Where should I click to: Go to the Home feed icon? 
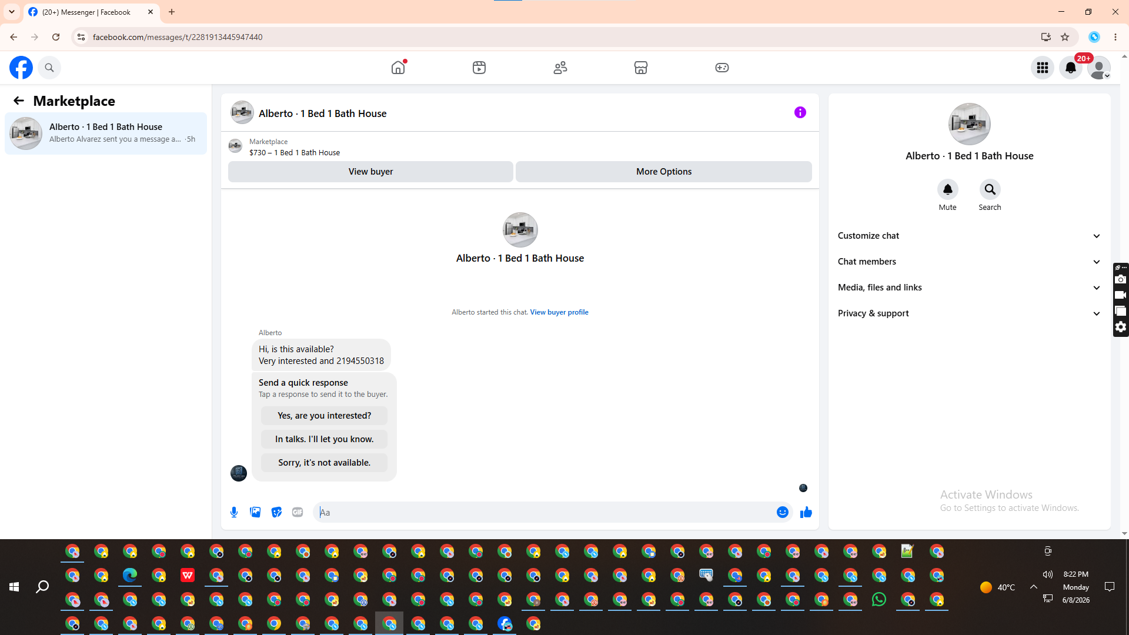click(x=398, y=68)
